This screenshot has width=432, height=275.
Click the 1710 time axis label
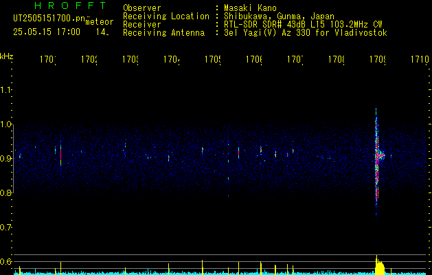point(420,59)
